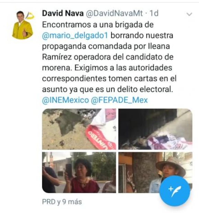Click the yellow ribbon logo beside avatar
The image size is (199, 213).
pos(31,15)
